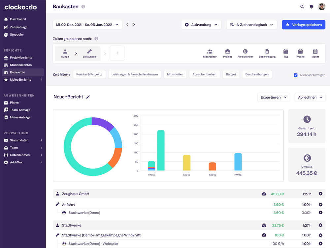The height and width of the screenshot is (248, 330).
Task: Group by Abrechenbar euro icon
Action: coord(245,52)
